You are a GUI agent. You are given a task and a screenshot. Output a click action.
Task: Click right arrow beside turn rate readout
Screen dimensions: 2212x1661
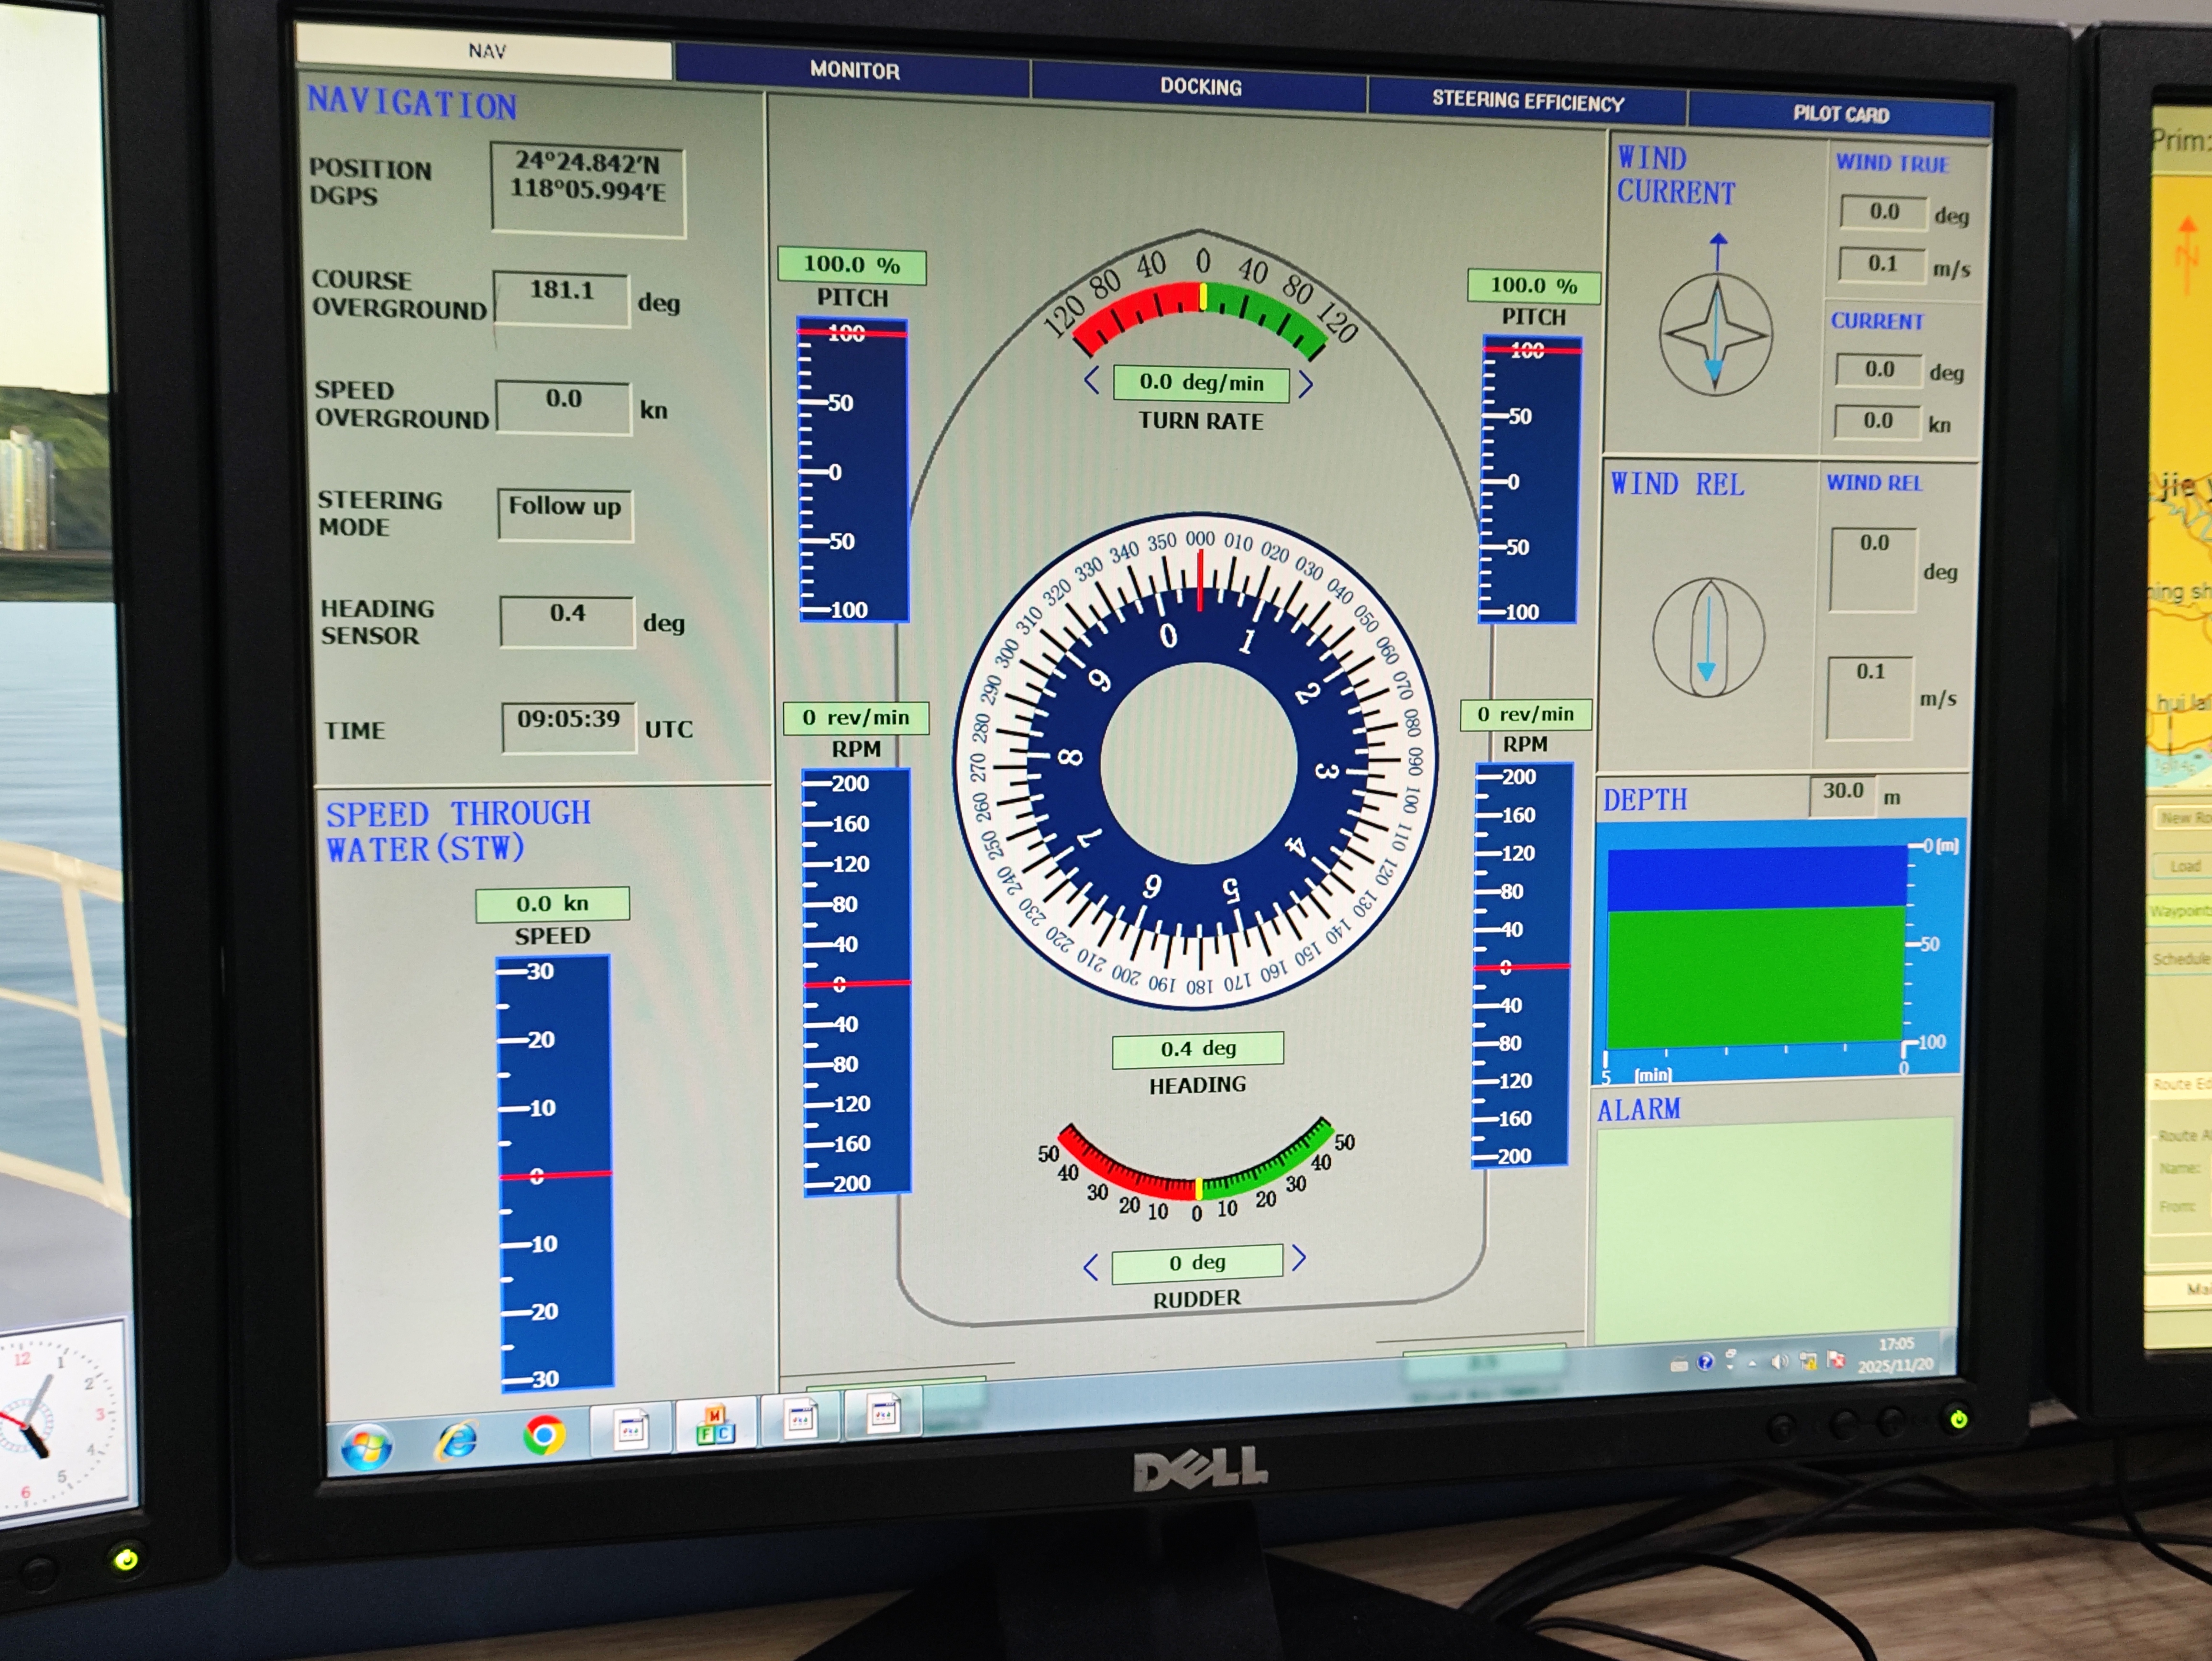(1305, 385)
